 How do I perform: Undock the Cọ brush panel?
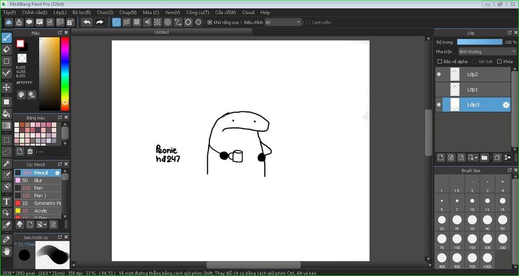[x=60, y=164]
